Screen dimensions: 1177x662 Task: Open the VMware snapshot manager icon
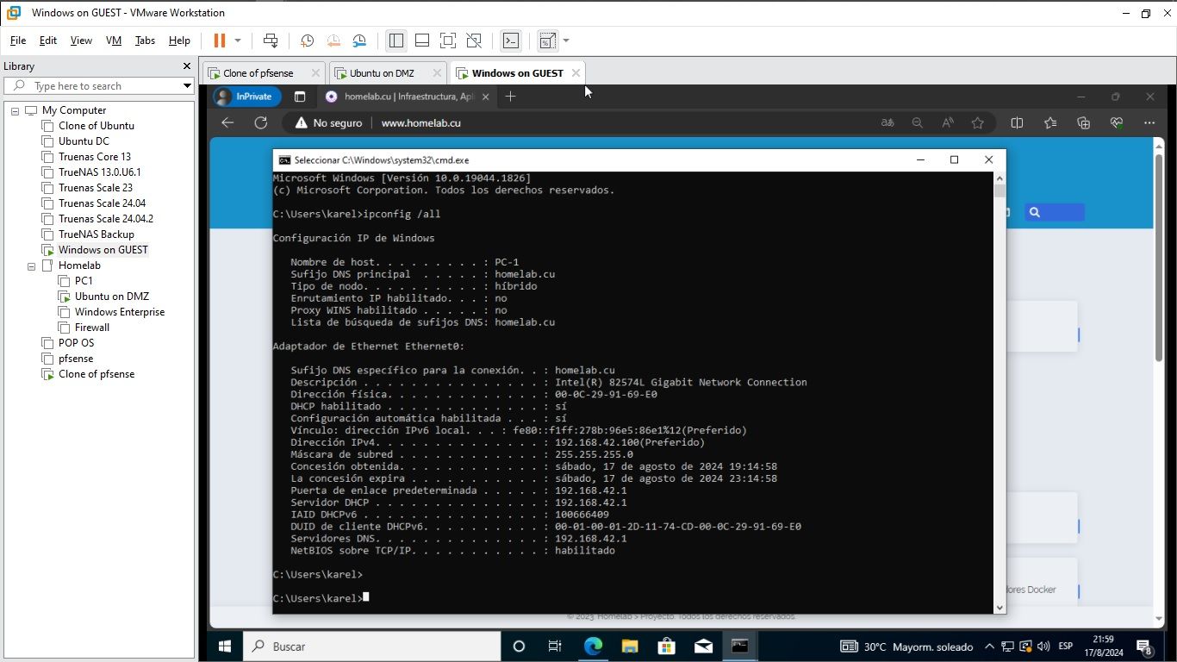click(359, 41)
